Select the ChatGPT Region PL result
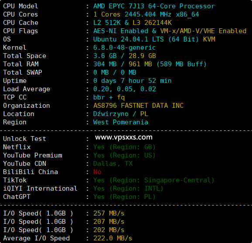The image size is (252, 243). 124,197
